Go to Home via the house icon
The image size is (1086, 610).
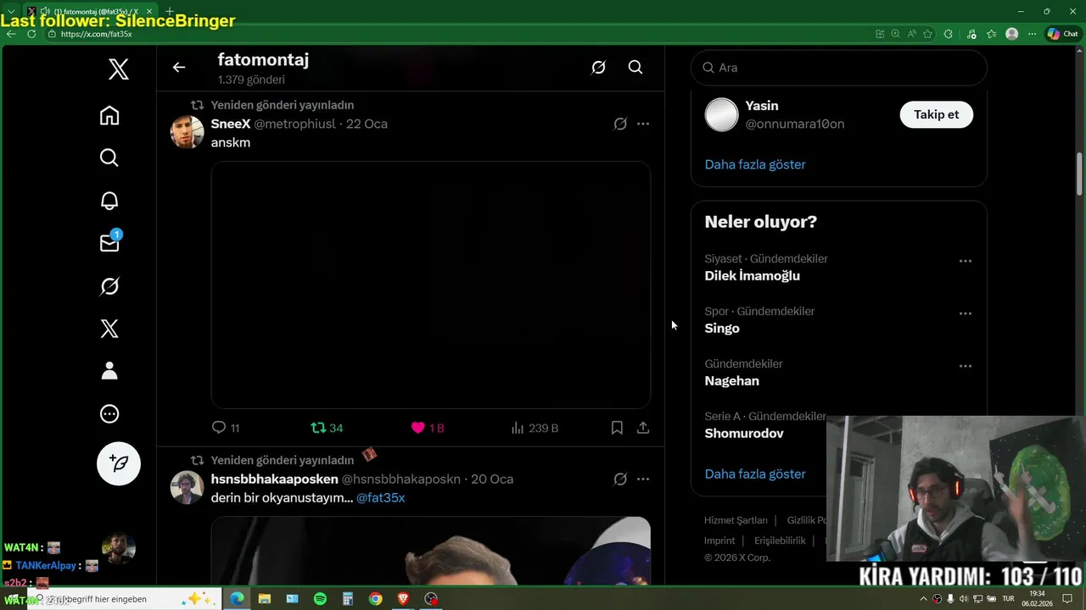coord(109,115)
